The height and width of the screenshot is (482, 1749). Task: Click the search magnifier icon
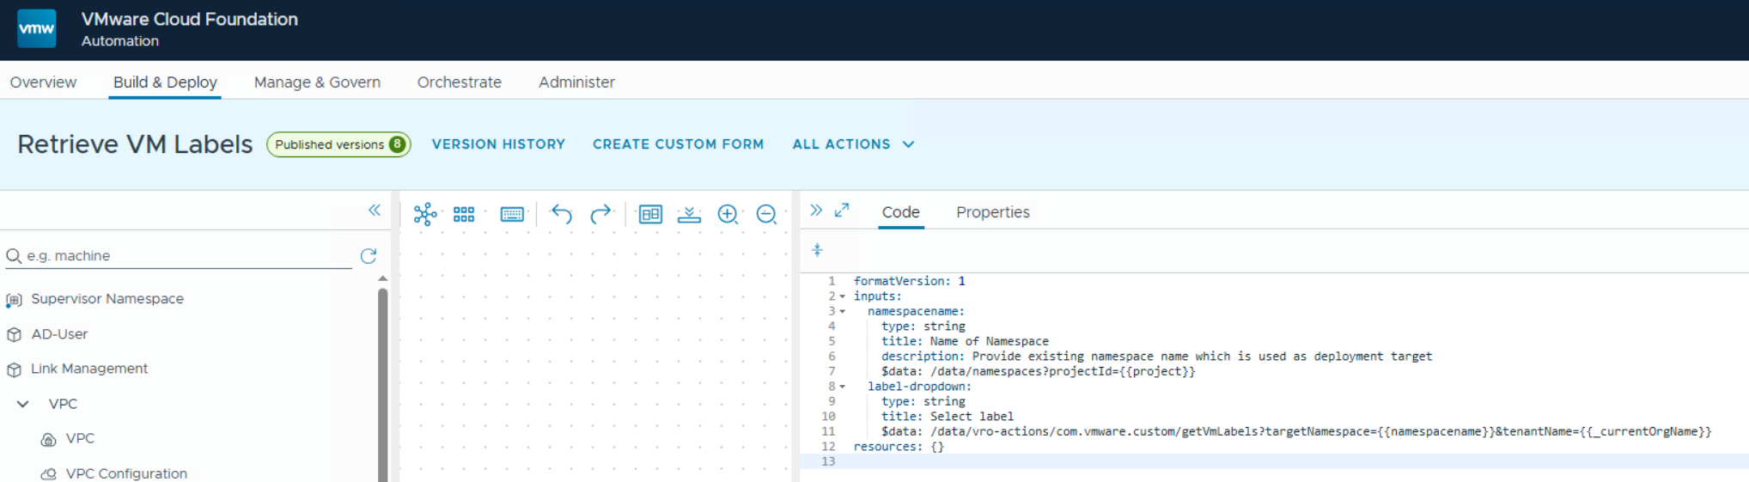(x=14, y=256)
